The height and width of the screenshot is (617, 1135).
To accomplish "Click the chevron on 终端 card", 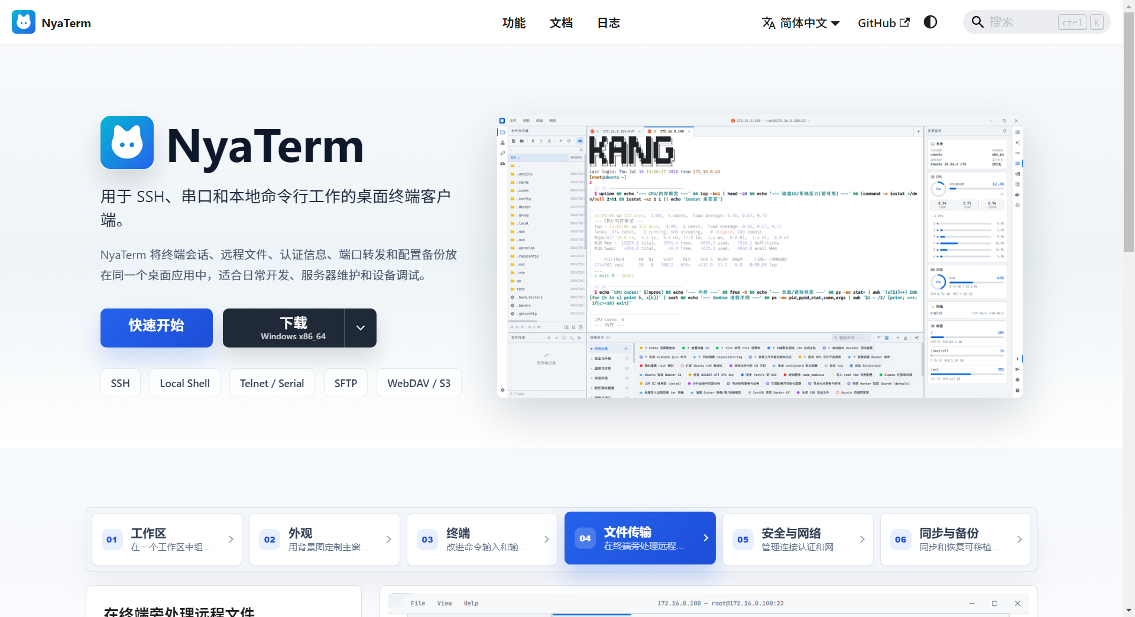I will (547, 540).
